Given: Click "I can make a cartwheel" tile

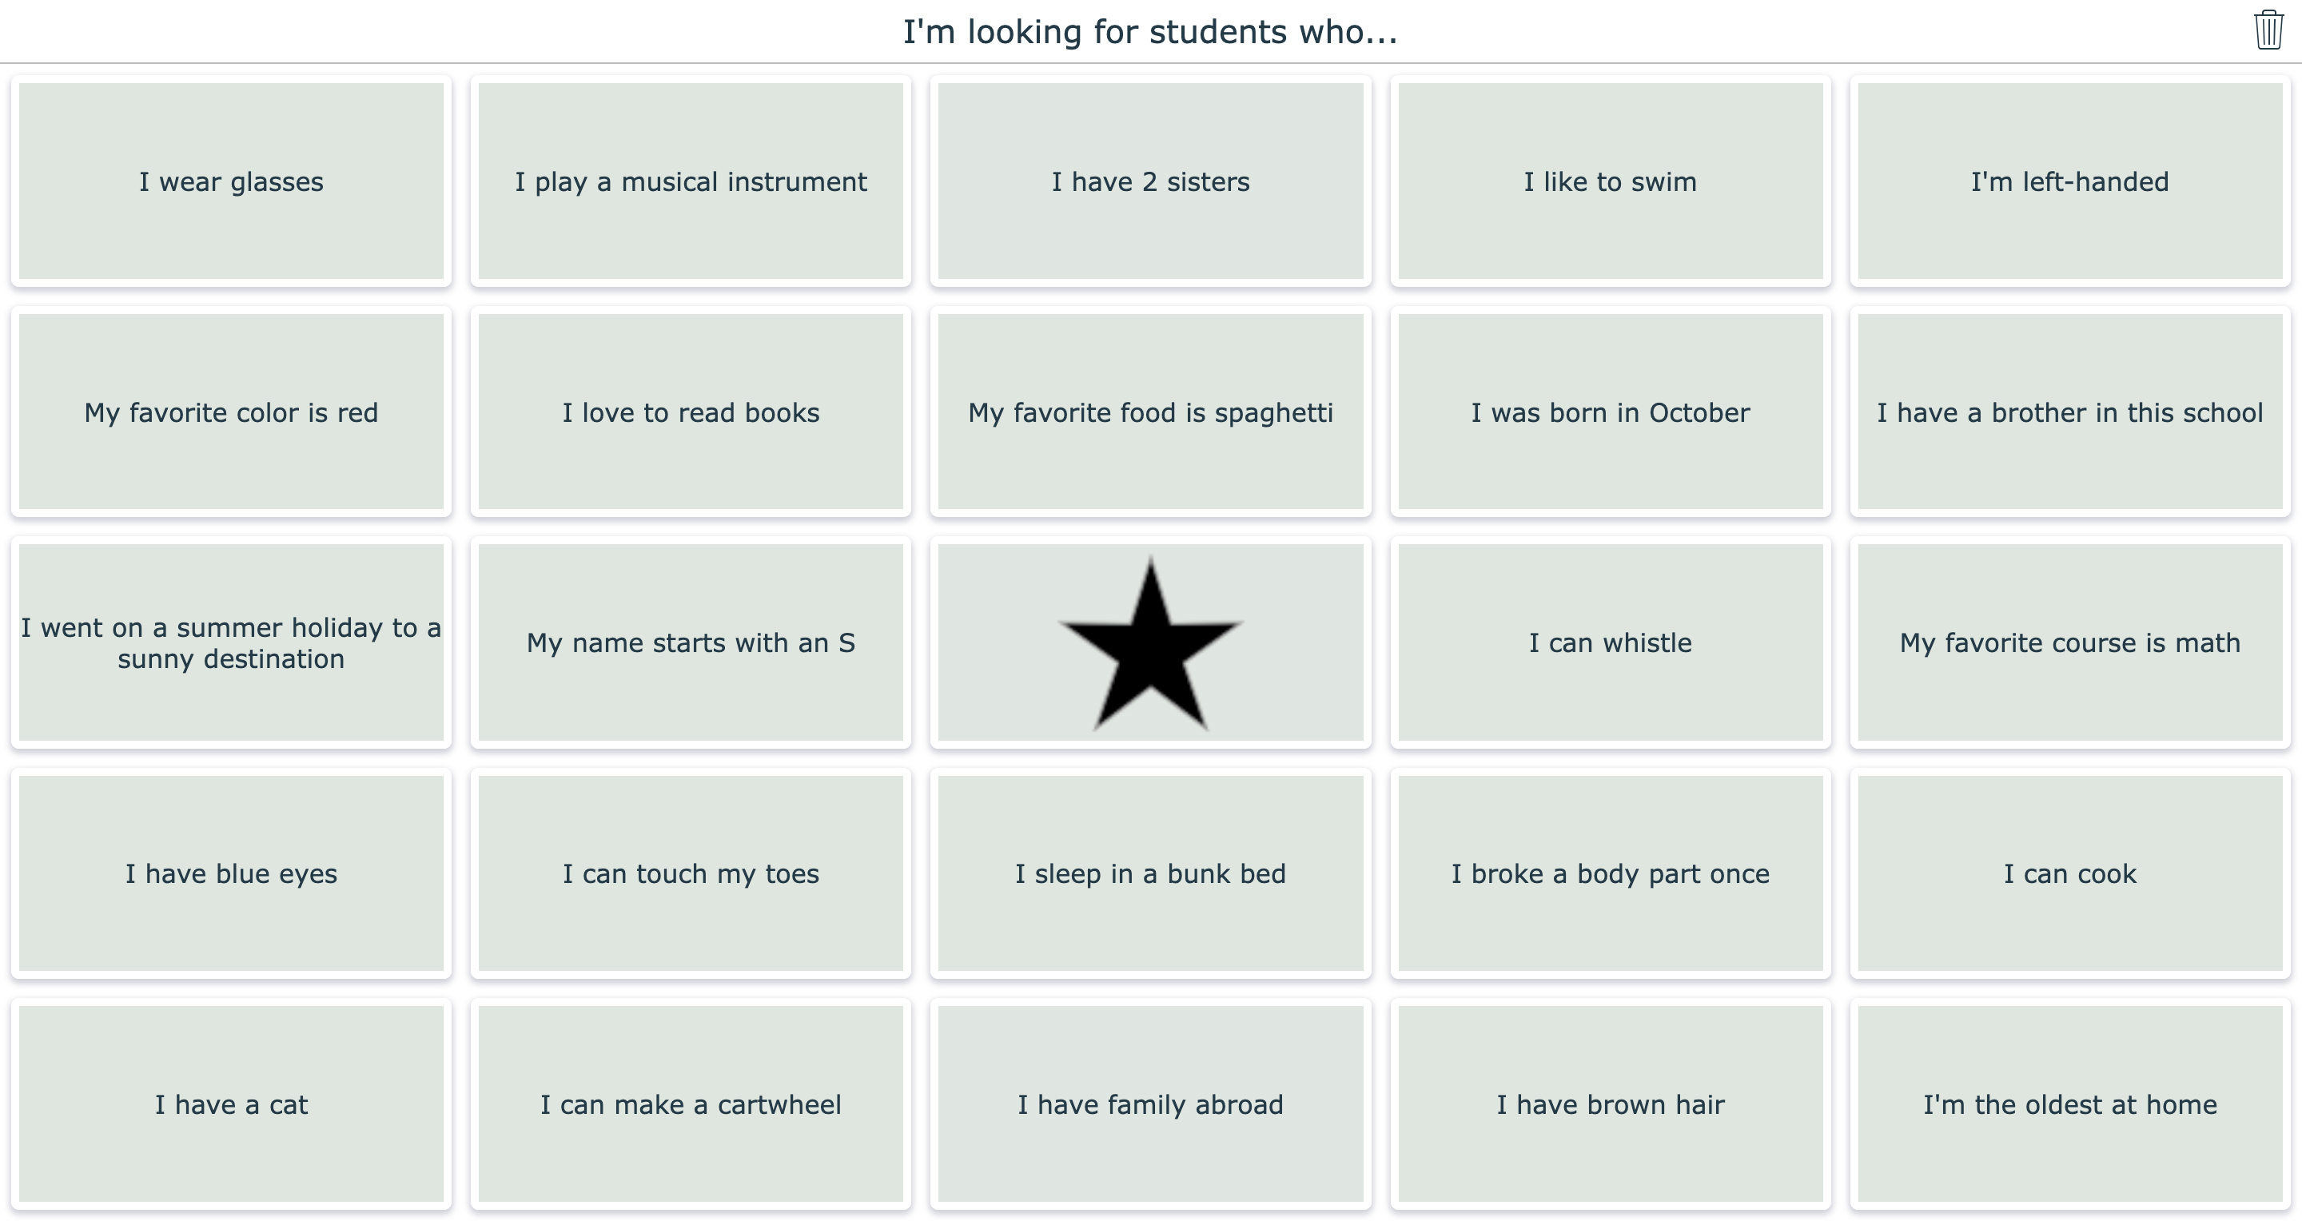Looking at the screenshot, I should pyautogui.click(x=691, y=1104).
